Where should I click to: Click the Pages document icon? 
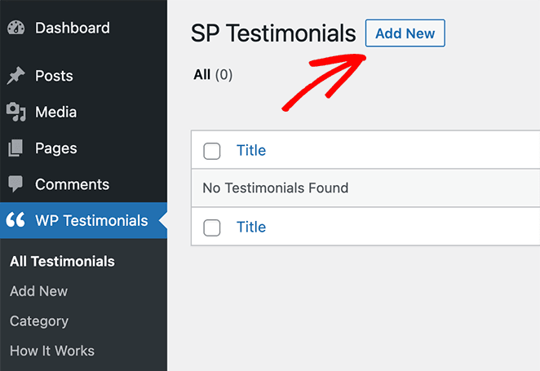click(x=15, y=148)
